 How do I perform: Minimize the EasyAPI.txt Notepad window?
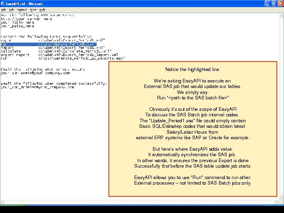click(267, 4)
